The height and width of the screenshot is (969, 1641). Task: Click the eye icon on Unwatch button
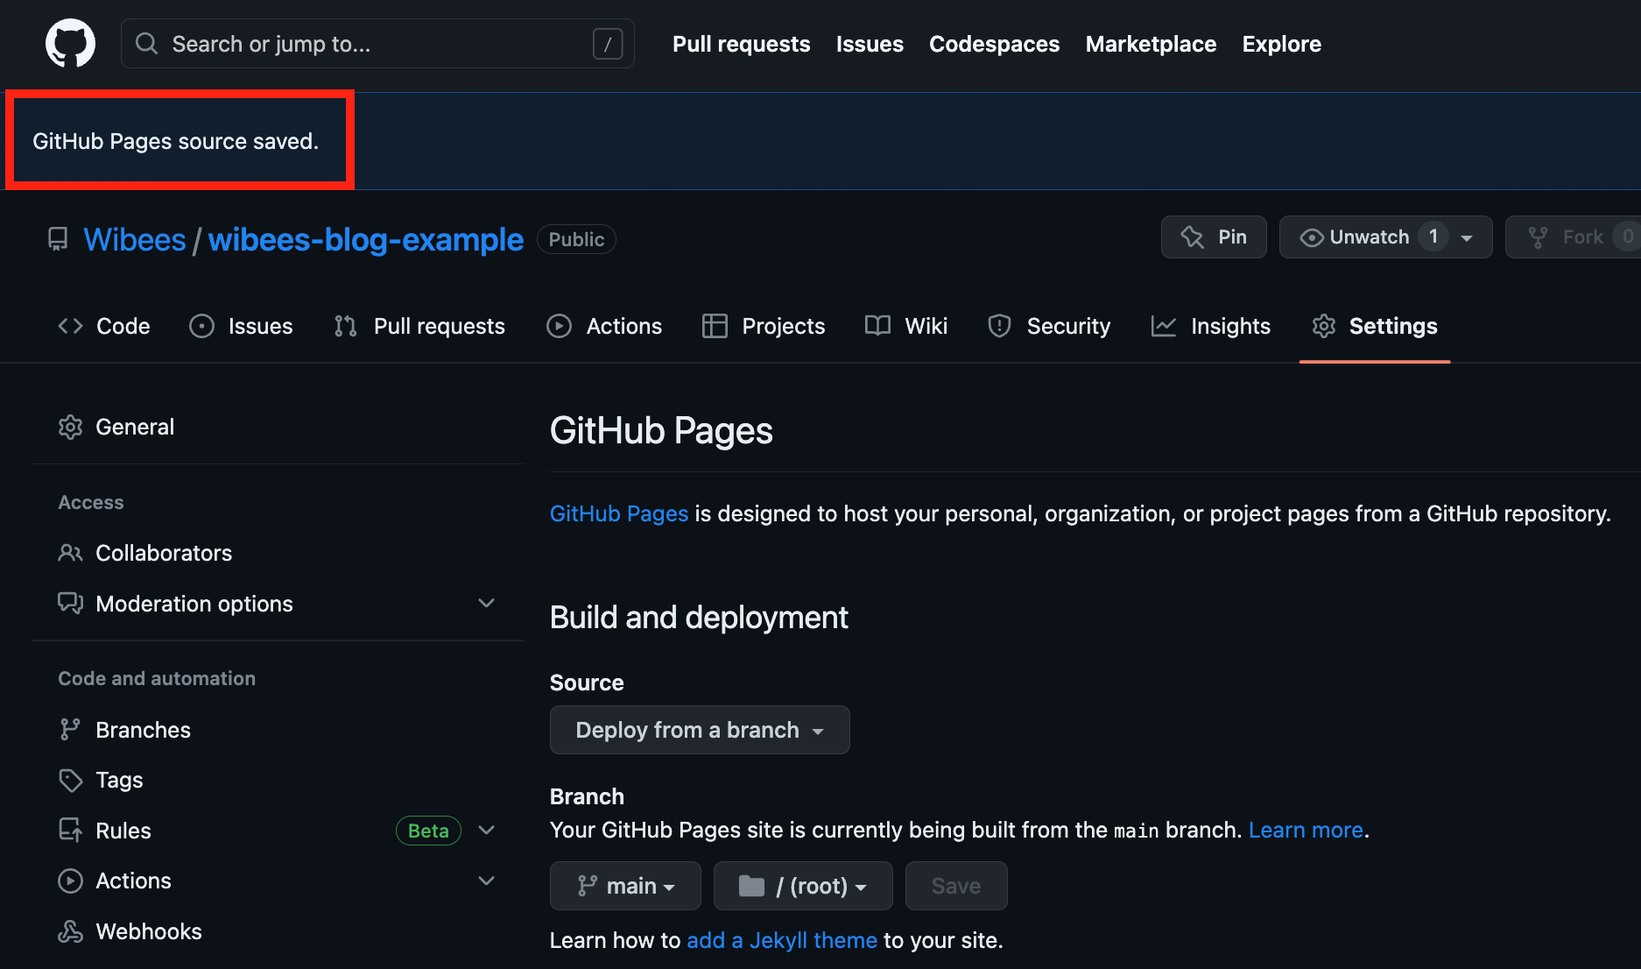pos(1311,237)
